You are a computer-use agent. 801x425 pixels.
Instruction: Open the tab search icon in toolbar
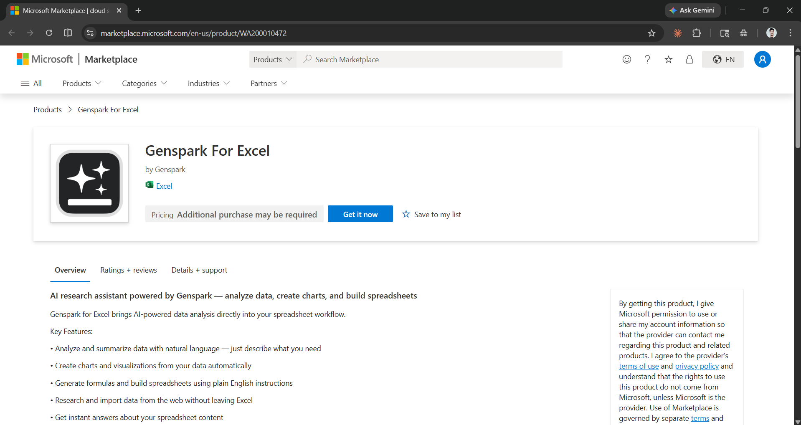tap(725, 33)
